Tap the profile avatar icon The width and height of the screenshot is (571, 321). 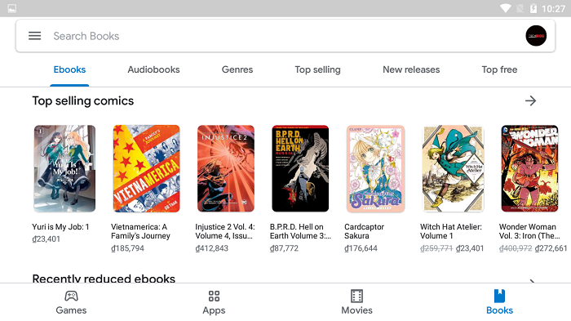pos(536,36)
